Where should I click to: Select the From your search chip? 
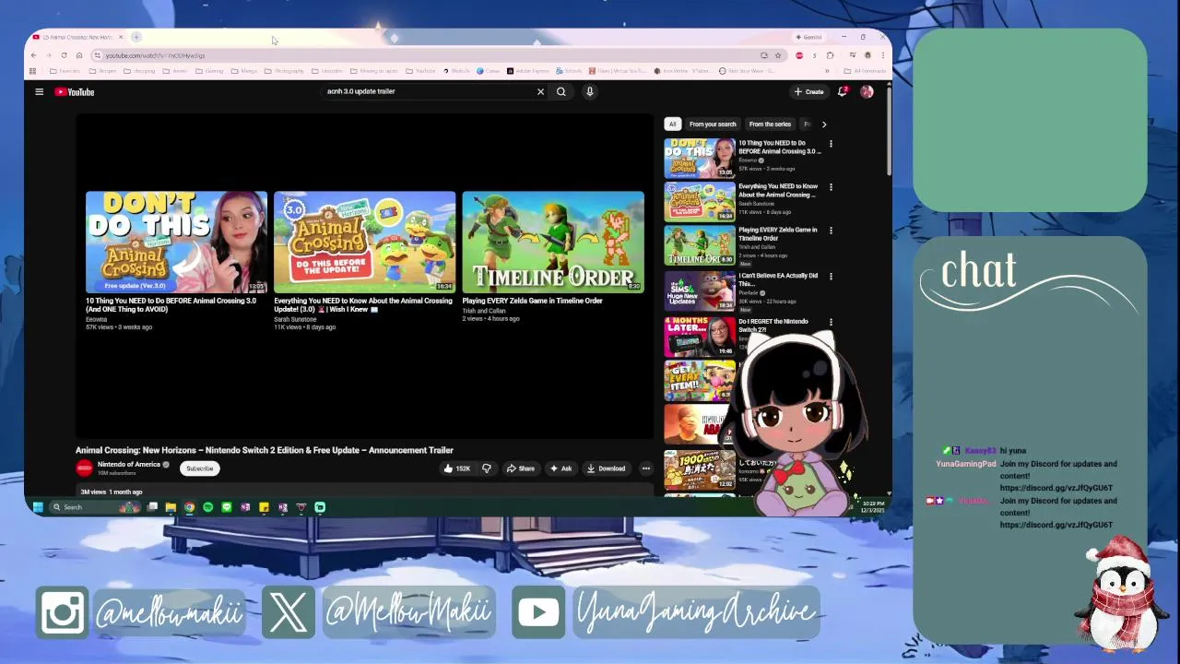pos(713,124)
